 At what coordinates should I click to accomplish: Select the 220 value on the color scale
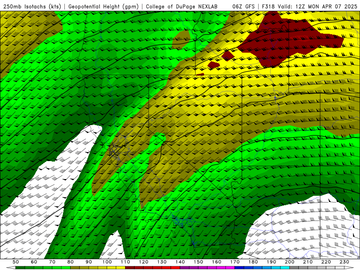pyautogui.click(x=326, y=262)
